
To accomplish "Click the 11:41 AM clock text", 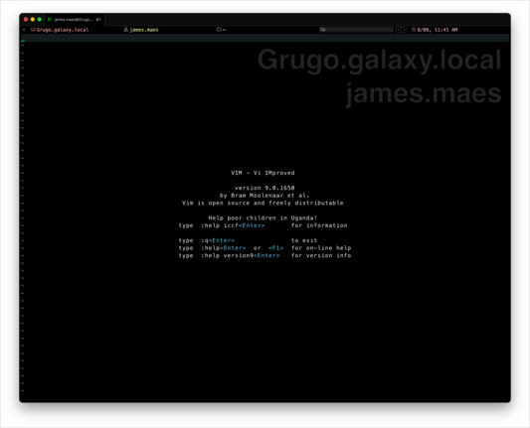I will (x=445, y=30).
